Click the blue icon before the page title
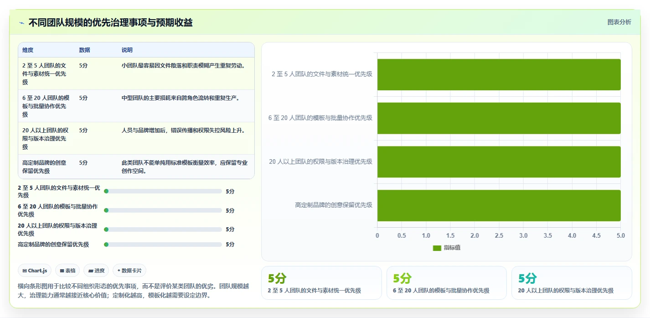This screenshot has height=318, width=650. [x=21, y=23]
